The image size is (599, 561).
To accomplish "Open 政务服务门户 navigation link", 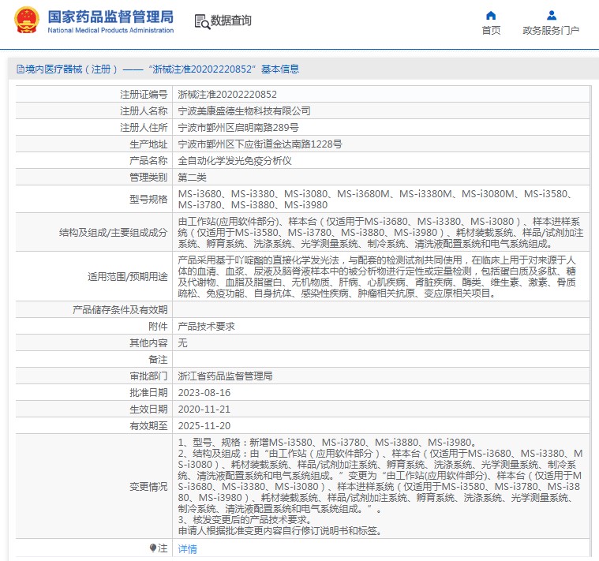I will pos(551,30).
